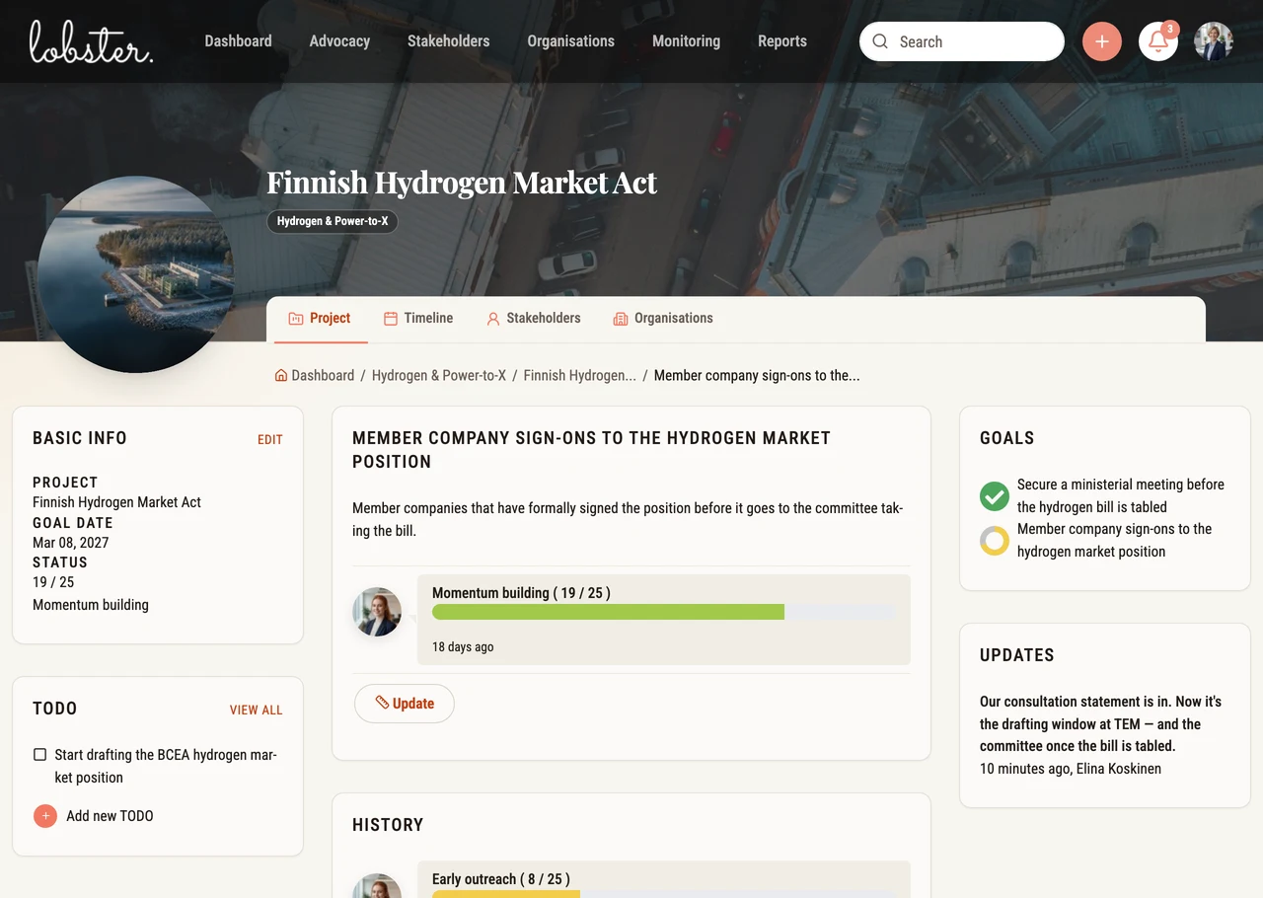The image size is (1263, 898).
Task: Click the Stakeholders person icon
Action: tap(493, 319)
